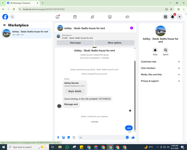Open the Marketplace storefront icon
The width and height of the screenshot is (187, 150).
(x=110, y=17)
